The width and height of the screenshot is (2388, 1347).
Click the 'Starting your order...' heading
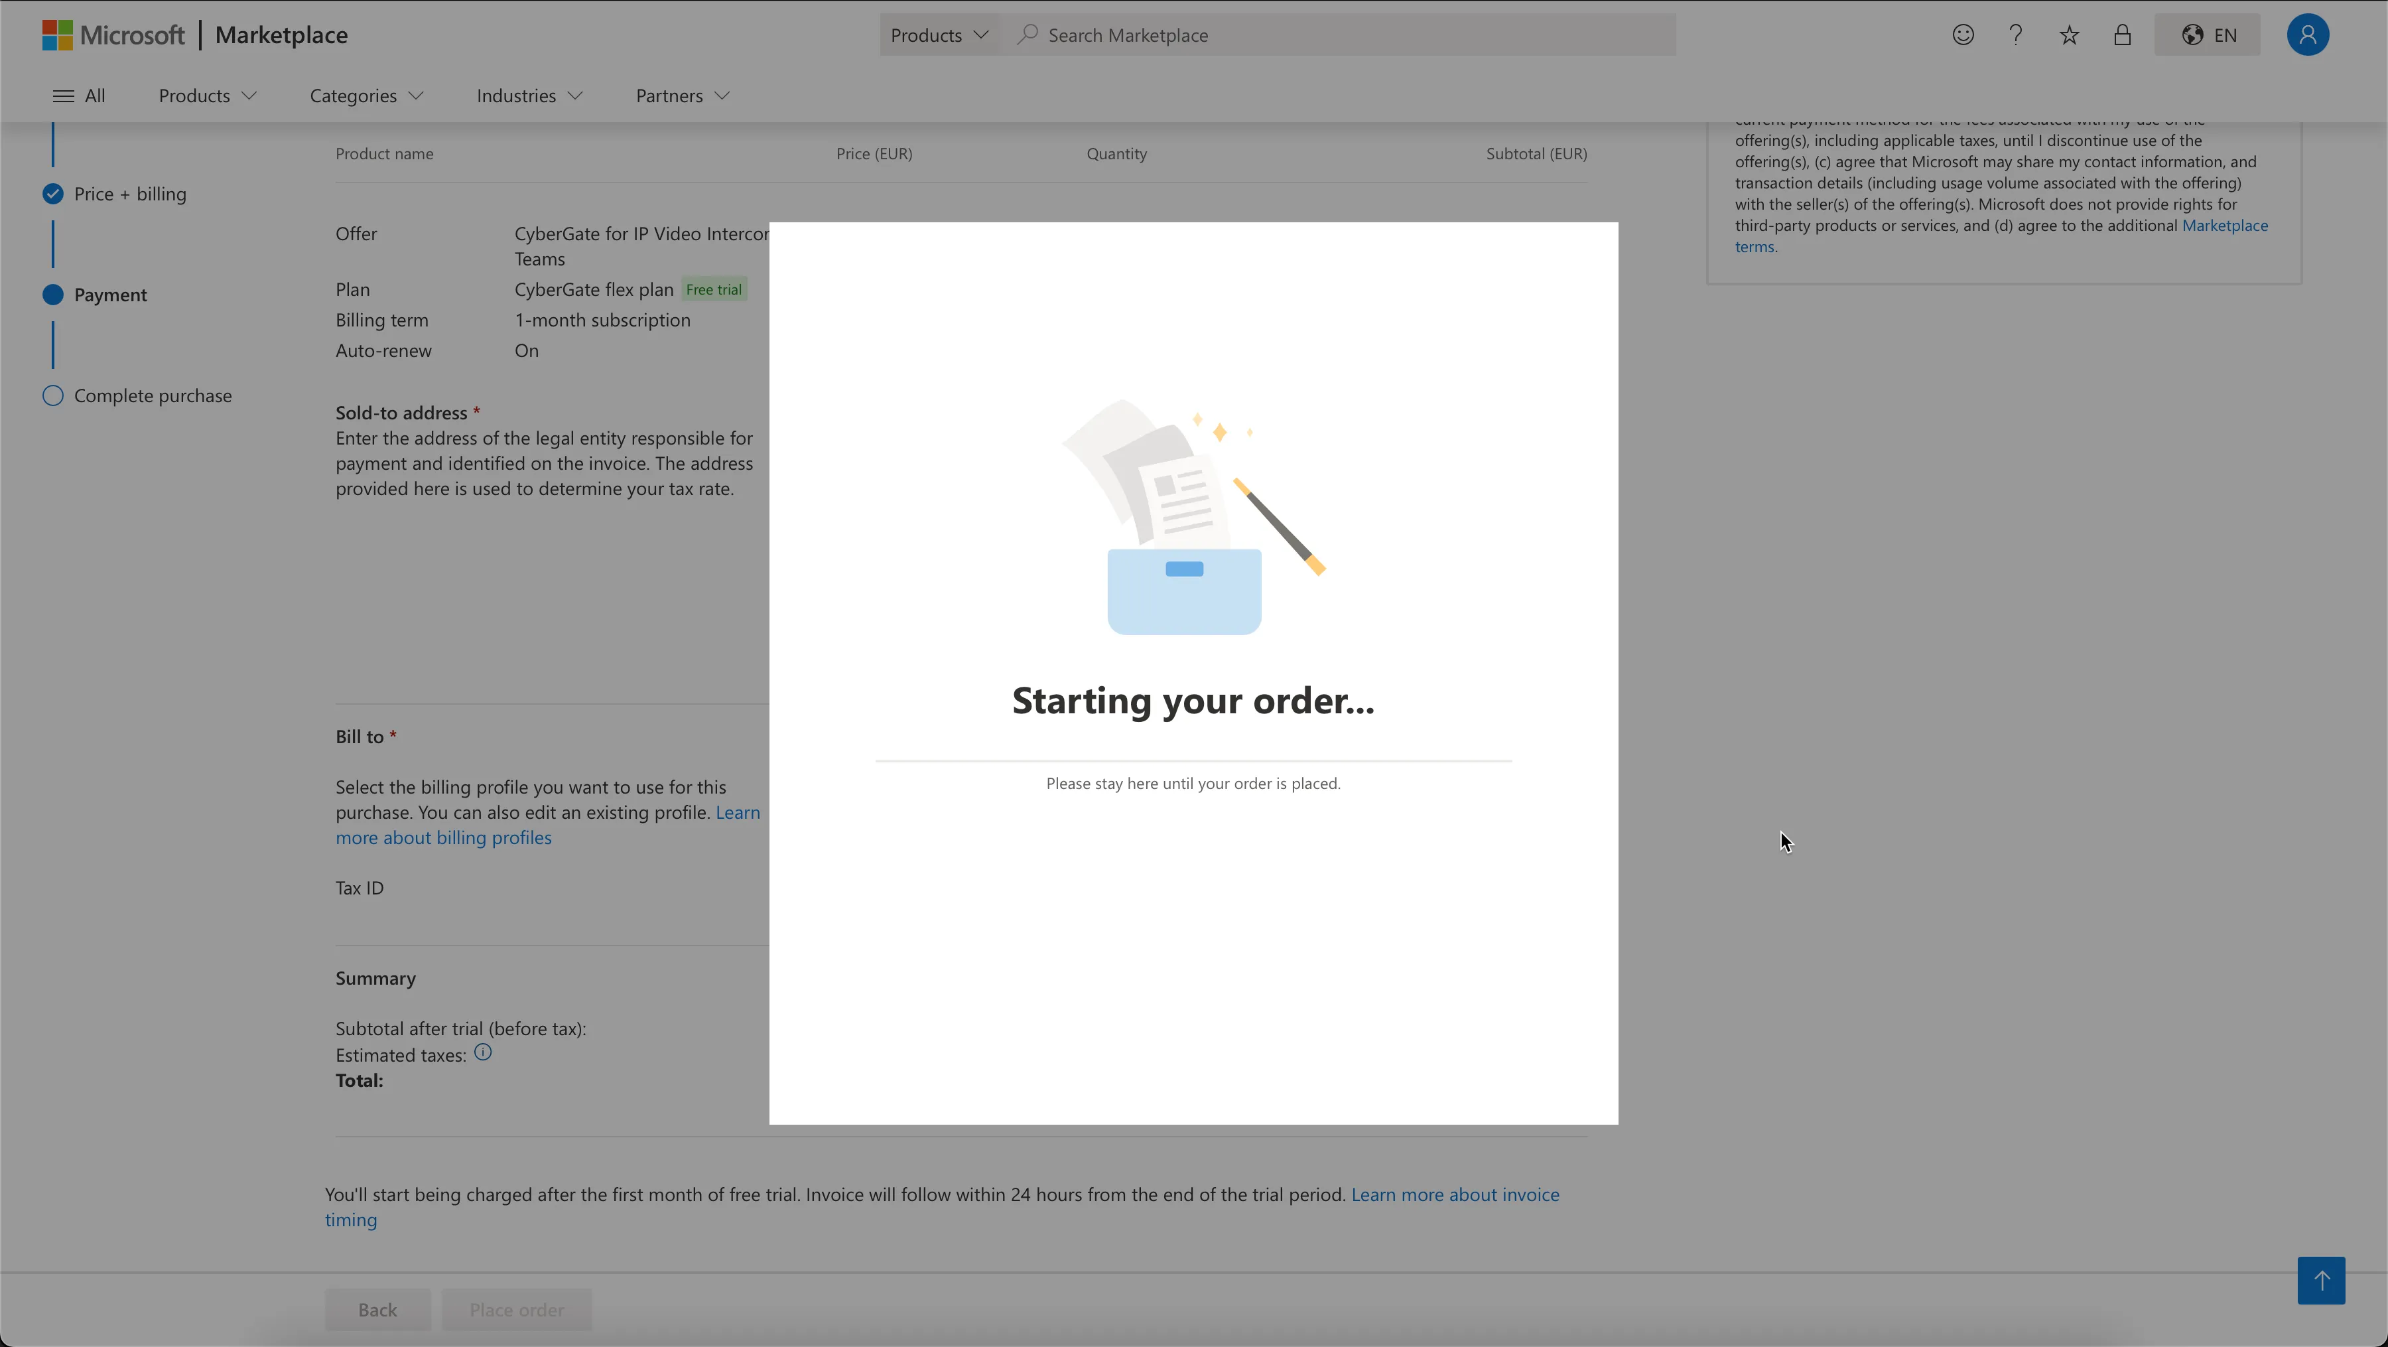pos(1193,700)
